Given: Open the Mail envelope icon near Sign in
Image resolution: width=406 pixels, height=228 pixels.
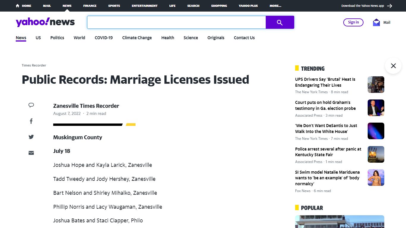Looking at the screenshot, I should pyautogui.click(x=376, y=22).
